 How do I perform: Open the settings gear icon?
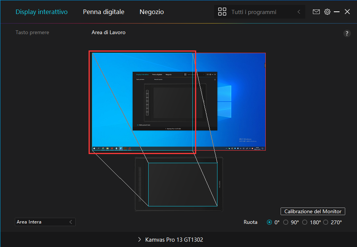327,12
